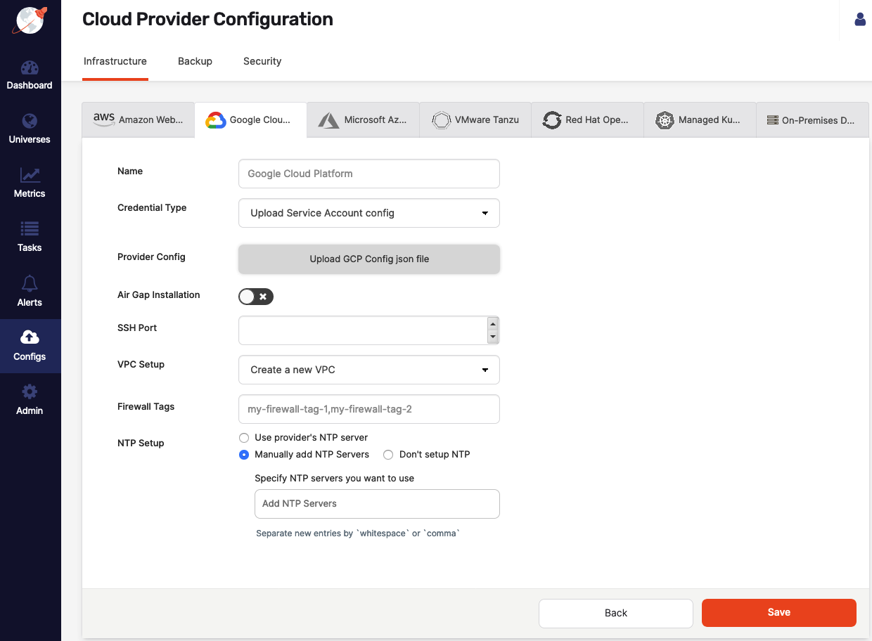Viewport: 872px width, 641px height.
Task: Go to Universes globe icon
Action: pos(30,121)
